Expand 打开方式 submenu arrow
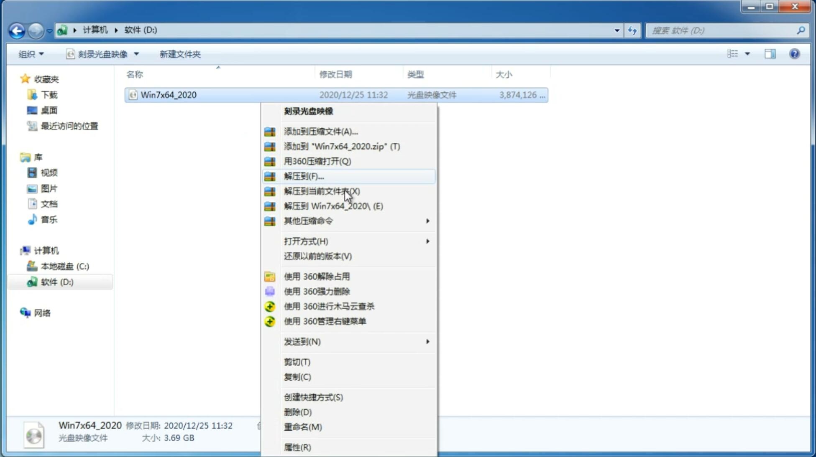The height and width of the screenshot is (457, 816). coord(428,241)
